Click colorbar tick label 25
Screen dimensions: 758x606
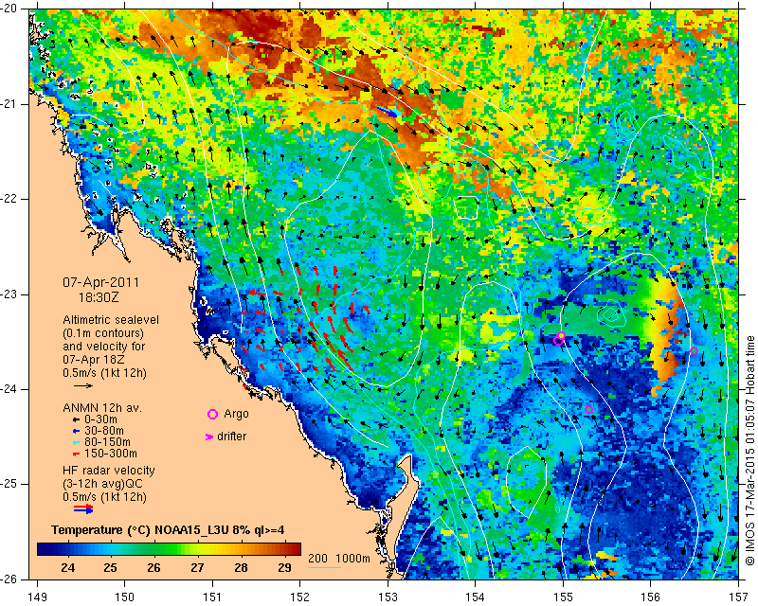click(x=111, y=568)
